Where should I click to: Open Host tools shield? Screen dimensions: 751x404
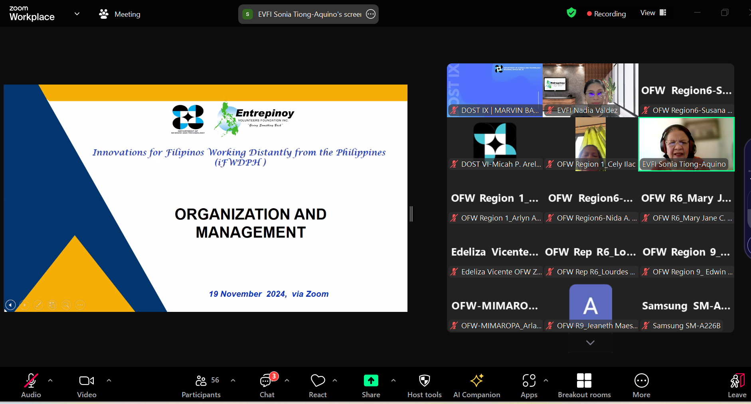[424, 385]
